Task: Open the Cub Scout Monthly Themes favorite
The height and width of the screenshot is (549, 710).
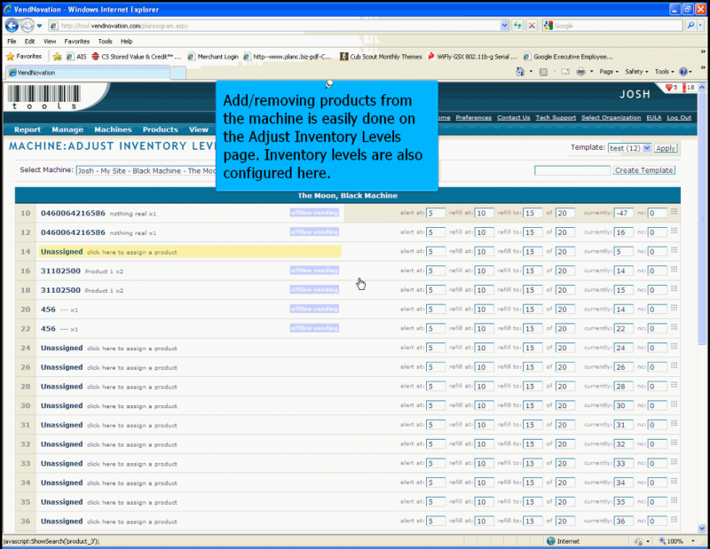Action: tap(381, 57)
